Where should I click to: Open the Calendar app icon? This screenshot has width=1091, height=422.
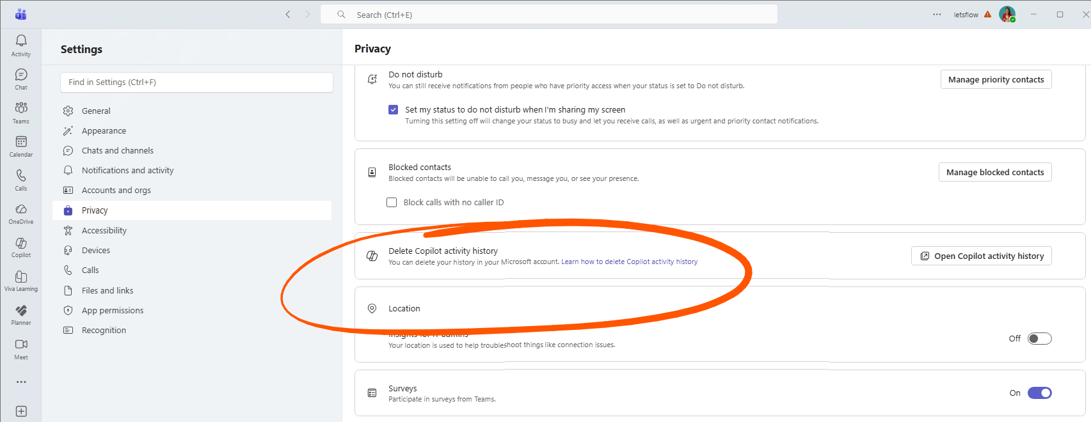click(x=21, y=146)
